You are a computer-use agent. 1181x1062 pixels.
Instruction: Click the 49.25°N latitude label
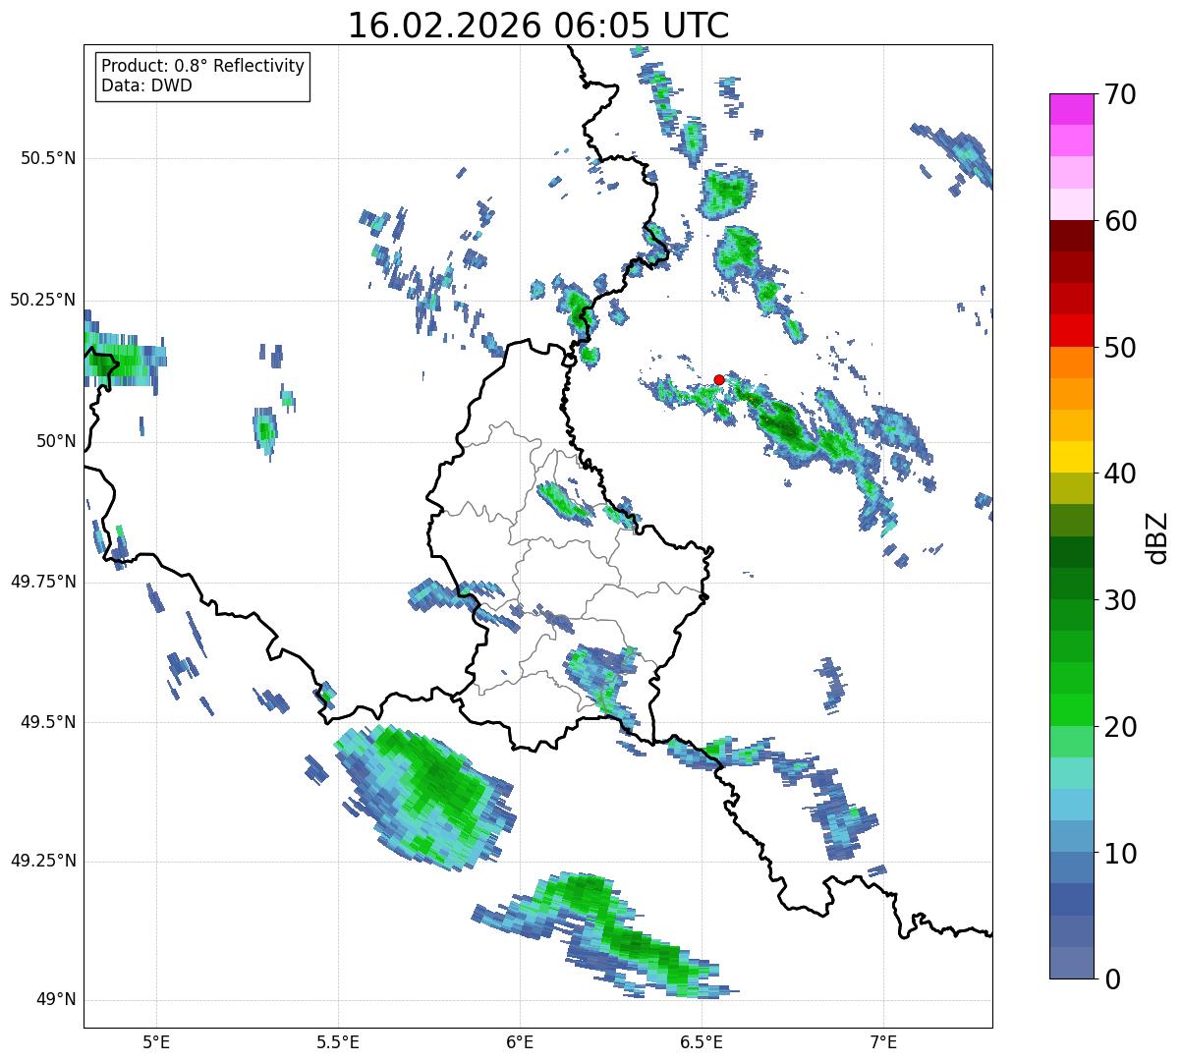pos(42,861)
